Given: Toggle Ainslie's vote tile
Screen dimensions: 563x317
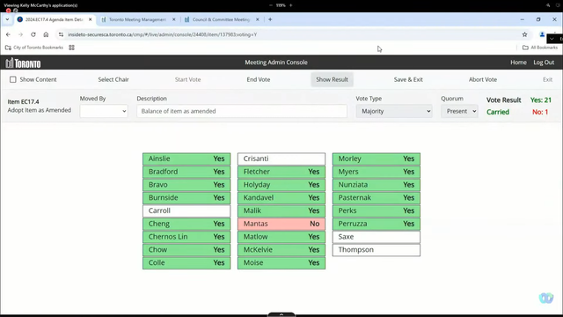Looking at the screenshot, I should click(x=186, y=158).
